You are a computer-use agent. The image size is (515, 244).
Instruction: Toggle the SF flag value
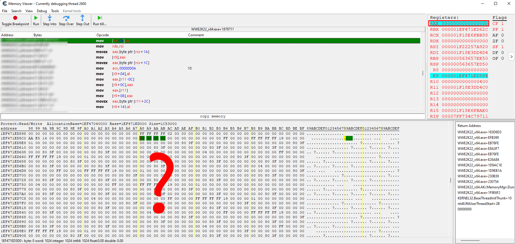pyautogui.click(x=503, y=47)
